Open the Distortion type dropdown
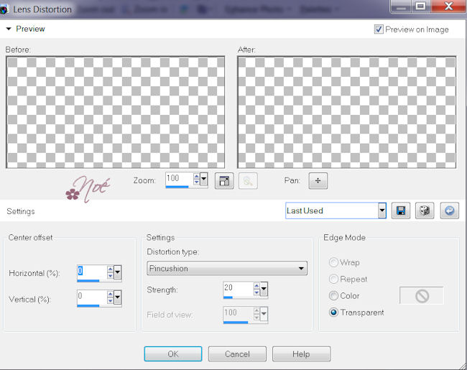Screen dimensions: 467x370 coord(301,269)
